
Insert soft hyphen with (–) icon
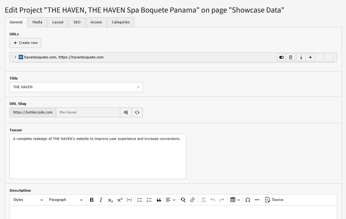coord(129,200)
